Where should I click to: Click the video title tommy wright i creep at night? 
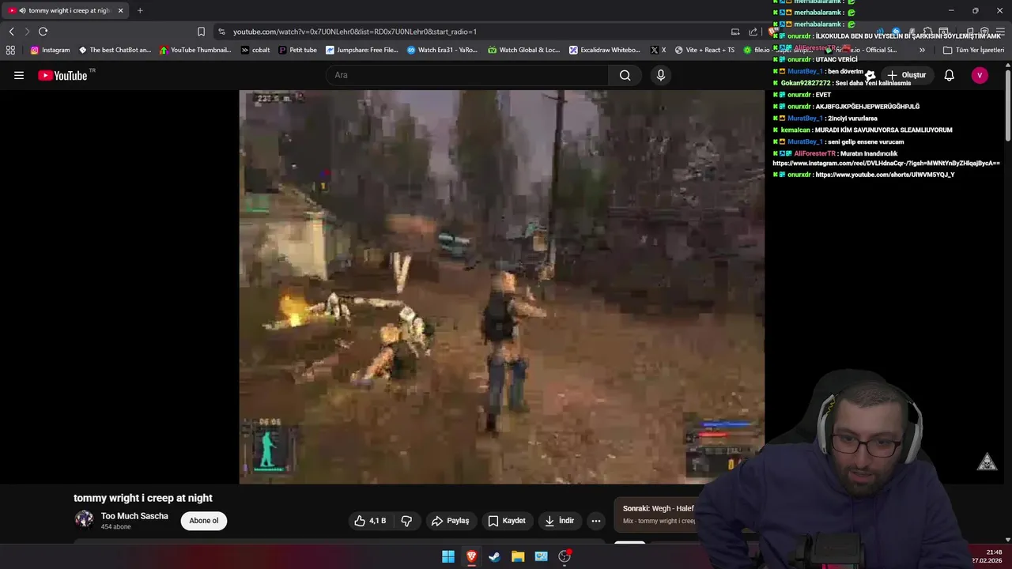[x=143, y=498]
